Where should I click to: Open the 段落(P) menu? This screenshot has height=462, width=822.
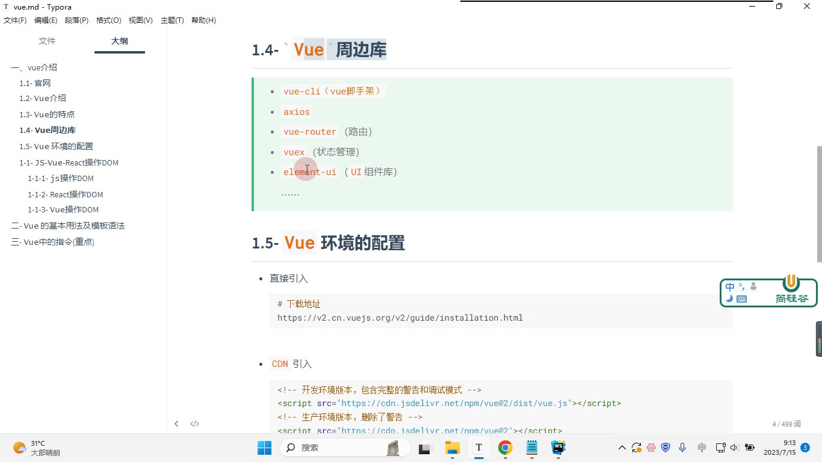76,20
